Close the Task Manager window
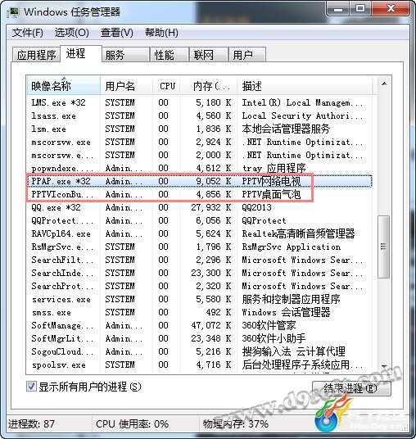Image resolution: width=416 pixels, height=439 pixels. click(x=391, y=9)
